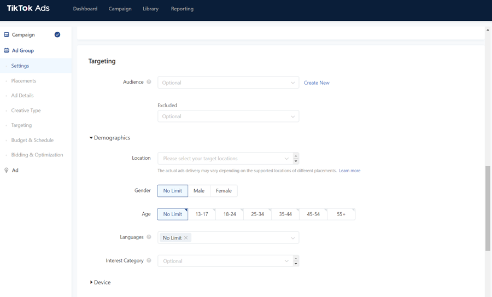This screenshot has height=297, width=492.
Task: Select Male gender option
Action: tap(199, 190)
